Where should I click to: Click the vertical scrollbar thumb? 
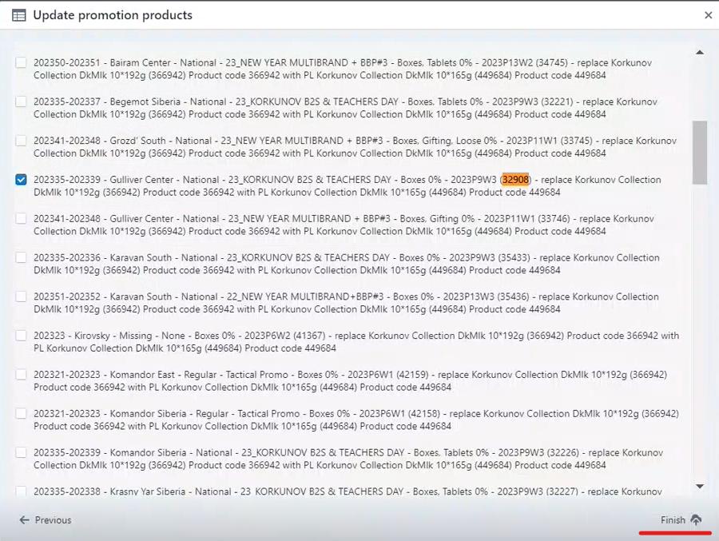point(700,153)
